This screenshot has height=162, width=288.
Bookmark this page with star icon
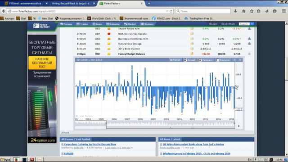click(x=252, y=11)
